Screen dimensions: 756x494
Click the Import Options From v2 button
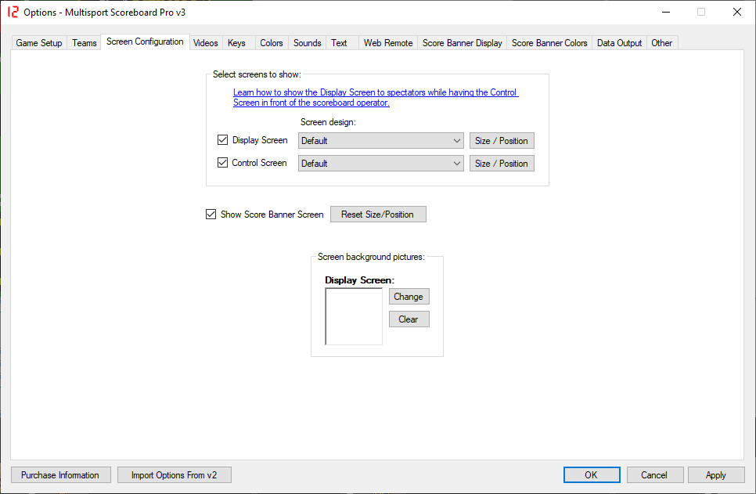174,475
